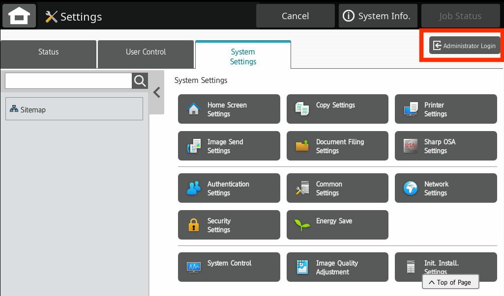Open Network Settings globe tile

click(x=445, y=188)
